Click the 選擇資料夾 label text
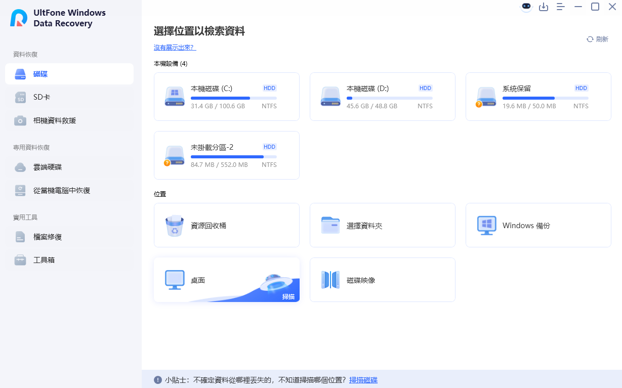622x388 pixels. pyautogui.click(x=364, y=226)
